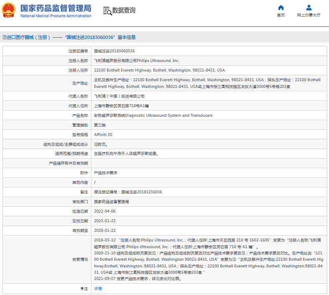Click the 结构及组成/主要组成成分 label
The image size is (329, 295).
[66, 144]
